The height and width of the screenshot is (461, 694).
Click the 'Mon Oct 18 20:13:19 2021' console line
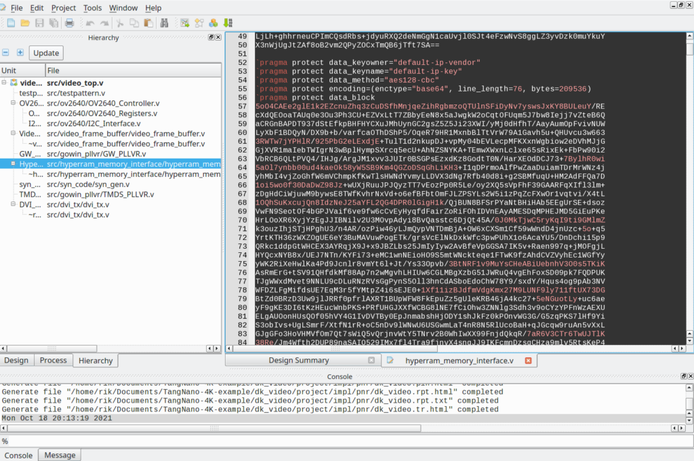(x=57, y=418)
